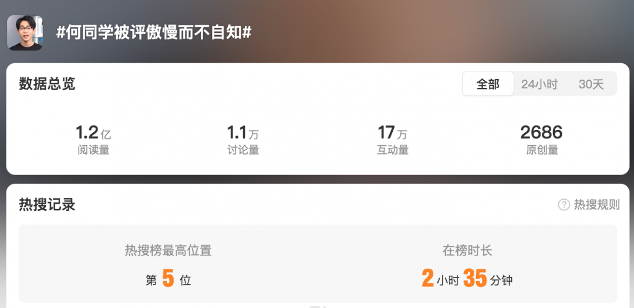Click the 1.2亿 reading count figure

coord(93,133)
